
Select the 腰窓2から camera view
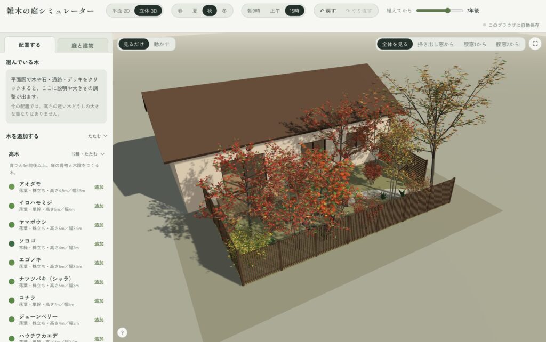[508, 44]
